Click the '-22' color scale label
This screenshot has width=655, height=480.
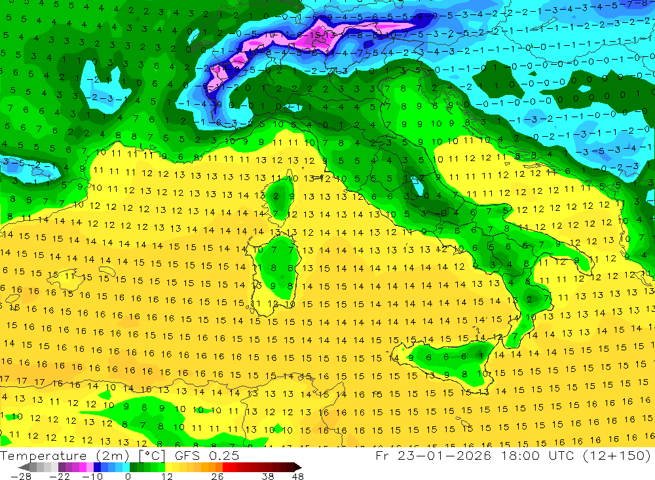tap(60, 477)
